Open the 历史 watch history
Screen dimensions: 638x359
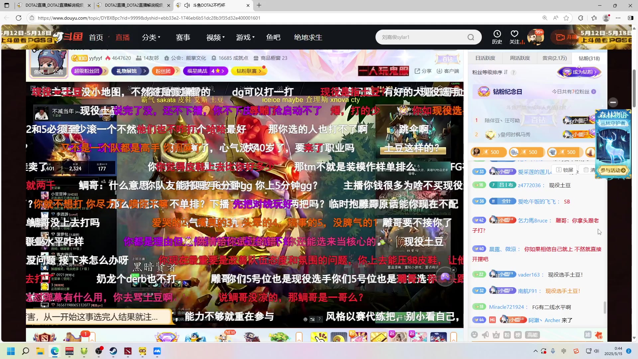click(497, 37)
